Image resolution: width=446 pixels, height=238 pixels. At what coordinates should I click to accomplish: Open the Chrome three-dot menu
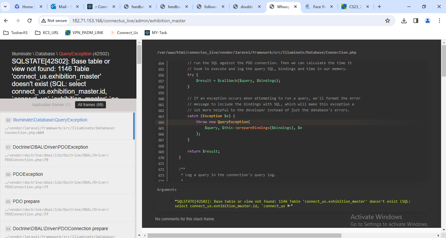click(x=439, y=21)
